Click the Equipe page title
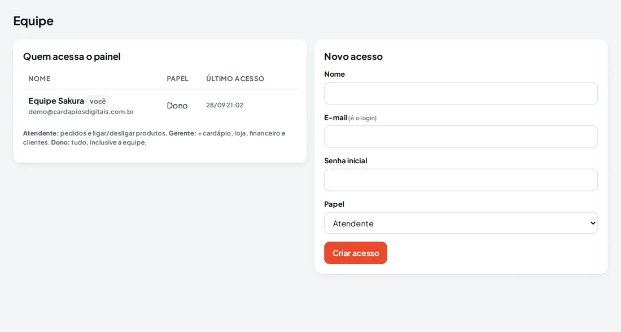The width and height of the screenshot is (621, 332). [x=33, y=21]
